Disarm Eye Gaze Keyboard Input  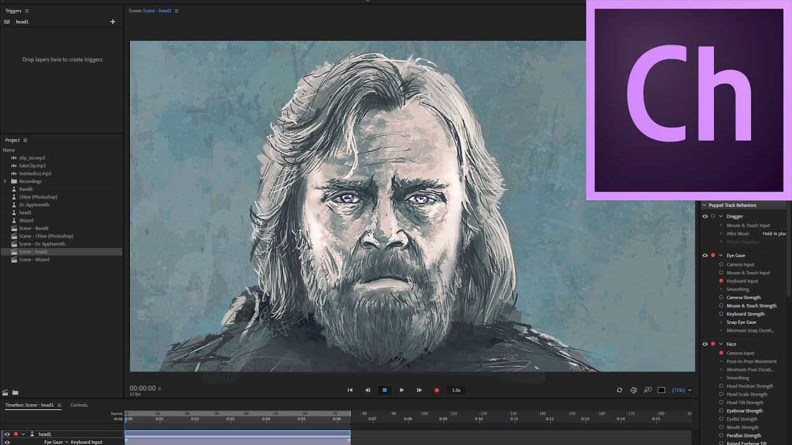(721, 281)
